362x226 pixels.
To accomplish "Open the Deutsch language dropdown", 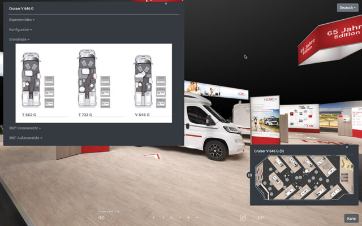I will [347, 7].
